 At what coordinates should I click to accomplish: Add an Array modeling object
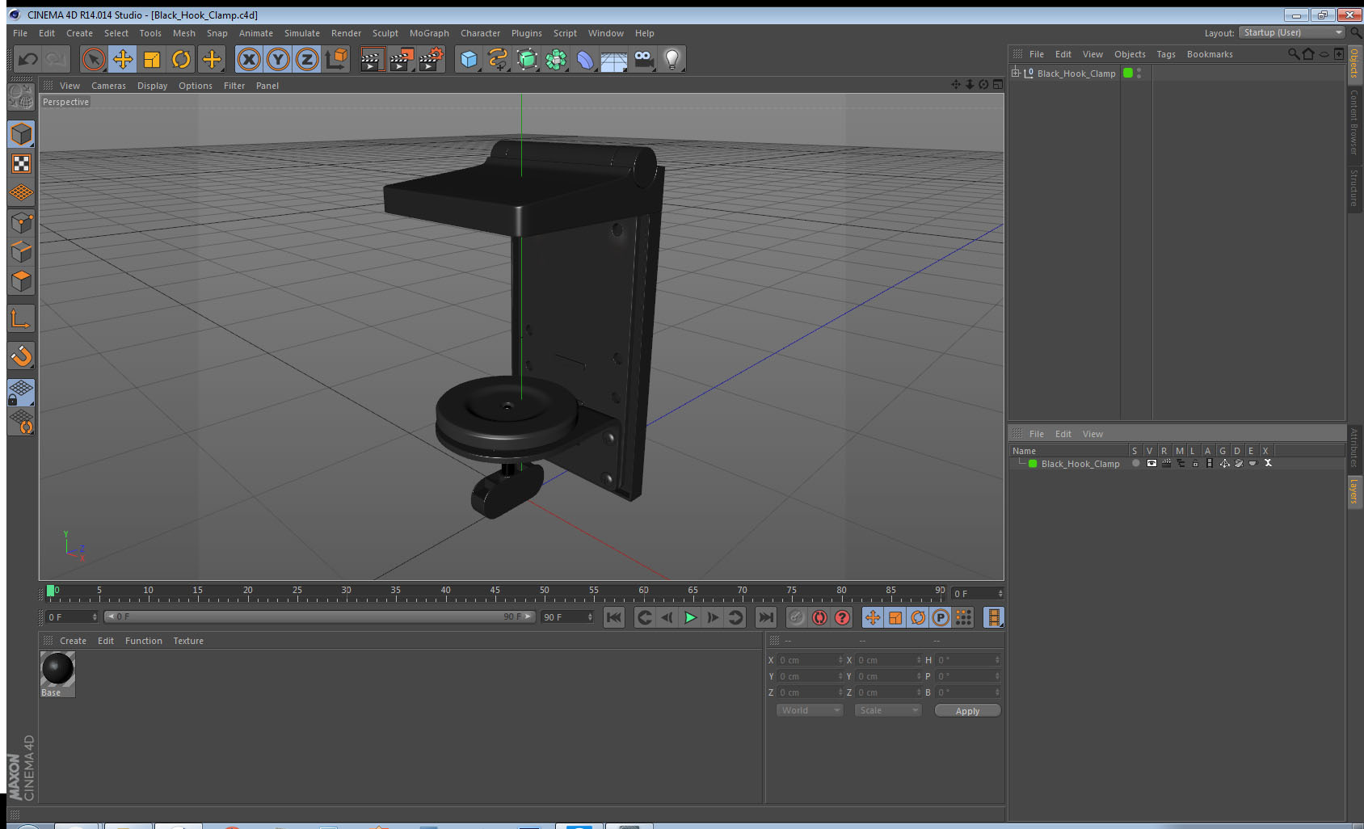pyautogui.click(x=556, y=59)
